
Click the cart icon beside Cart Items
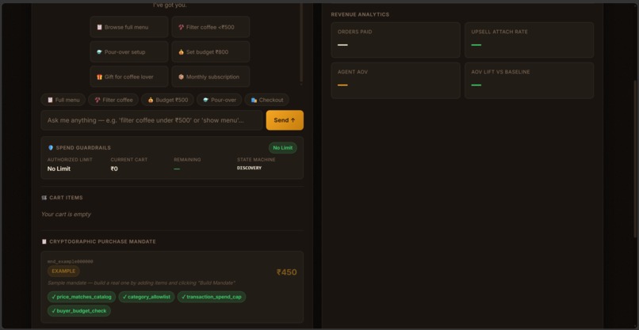tap(44, 198)
